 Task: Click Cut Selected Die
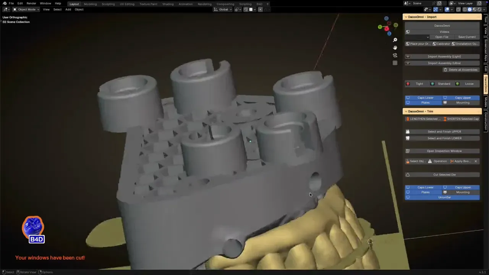(x=442, y=175)
